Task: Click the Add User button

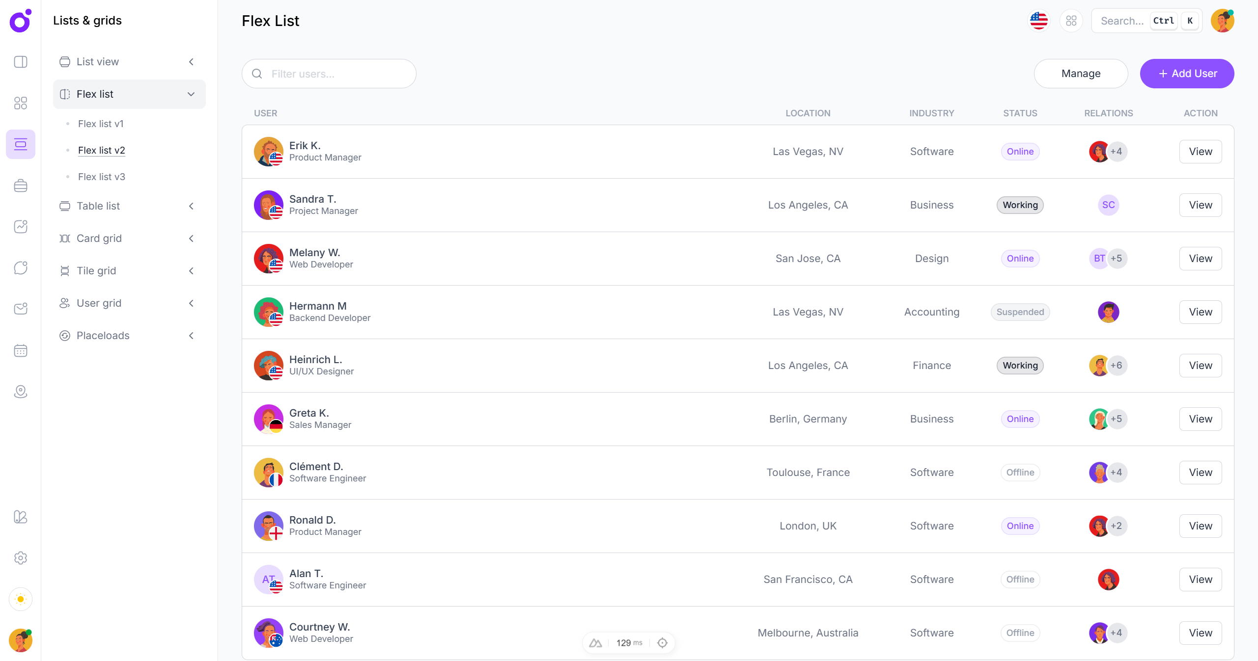Action: click(1187, 74)
